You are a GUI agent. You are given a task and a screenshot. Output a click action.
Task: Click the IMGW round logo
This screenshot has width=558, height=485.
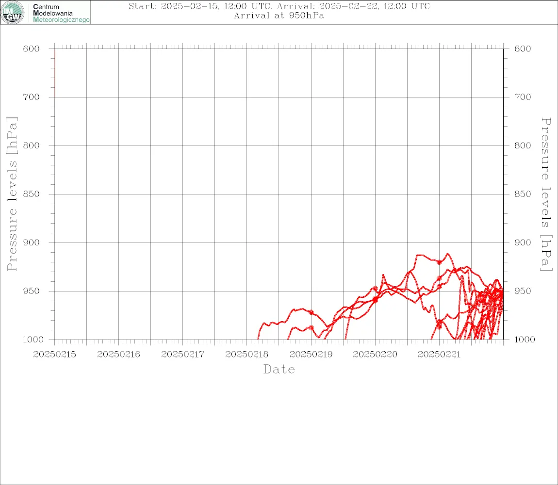pyautogui.click(x=13, y=13)
